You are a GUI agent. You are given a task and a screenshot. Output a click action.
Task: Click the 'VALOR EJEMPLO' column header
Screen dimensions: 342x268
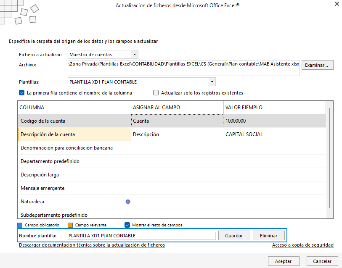click(275, 108)
